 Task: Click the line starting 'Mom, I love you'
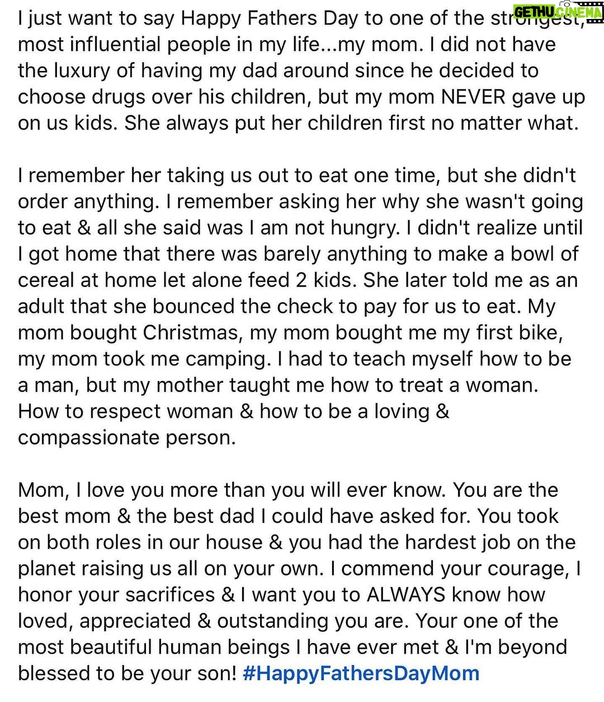pos(288,489)
